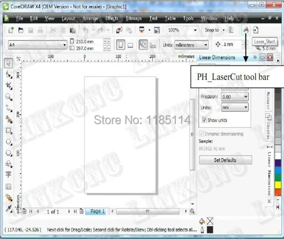Click the Open file icon

21,30
